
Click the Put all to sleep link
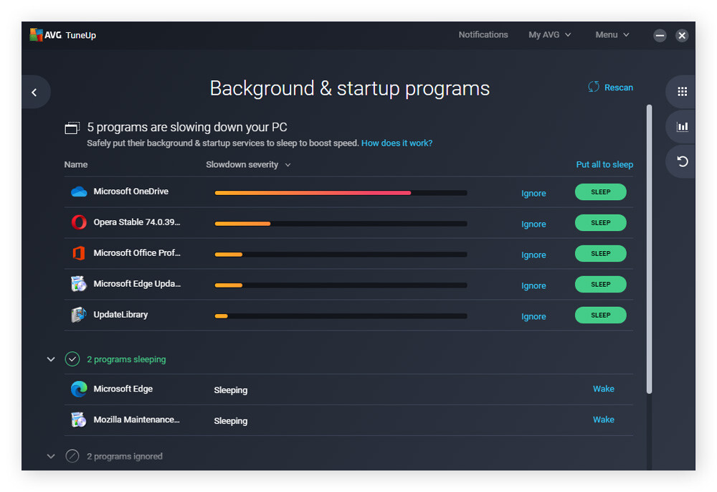(604, 164)
